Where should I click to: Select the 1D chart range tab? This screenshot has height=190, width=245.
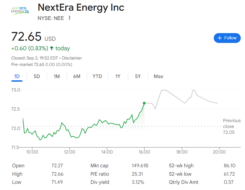tap(17, 76)
